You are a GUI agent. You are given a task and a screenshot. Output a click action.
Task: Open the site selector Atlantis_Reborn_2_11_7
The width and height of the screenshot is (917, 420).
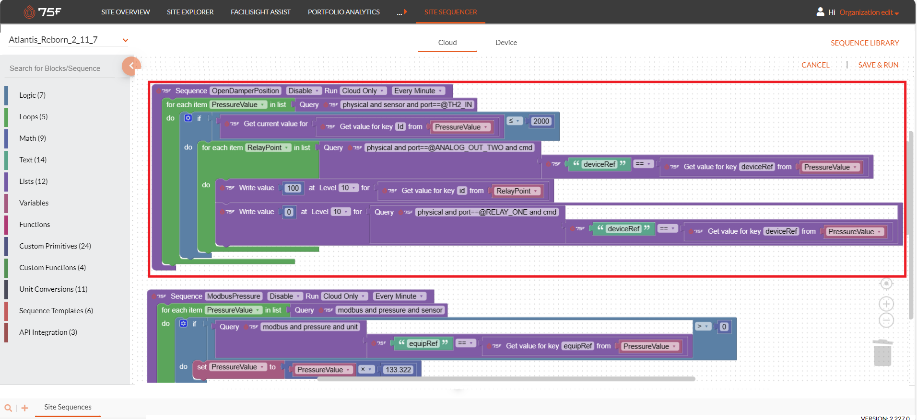tap(69, 40)
